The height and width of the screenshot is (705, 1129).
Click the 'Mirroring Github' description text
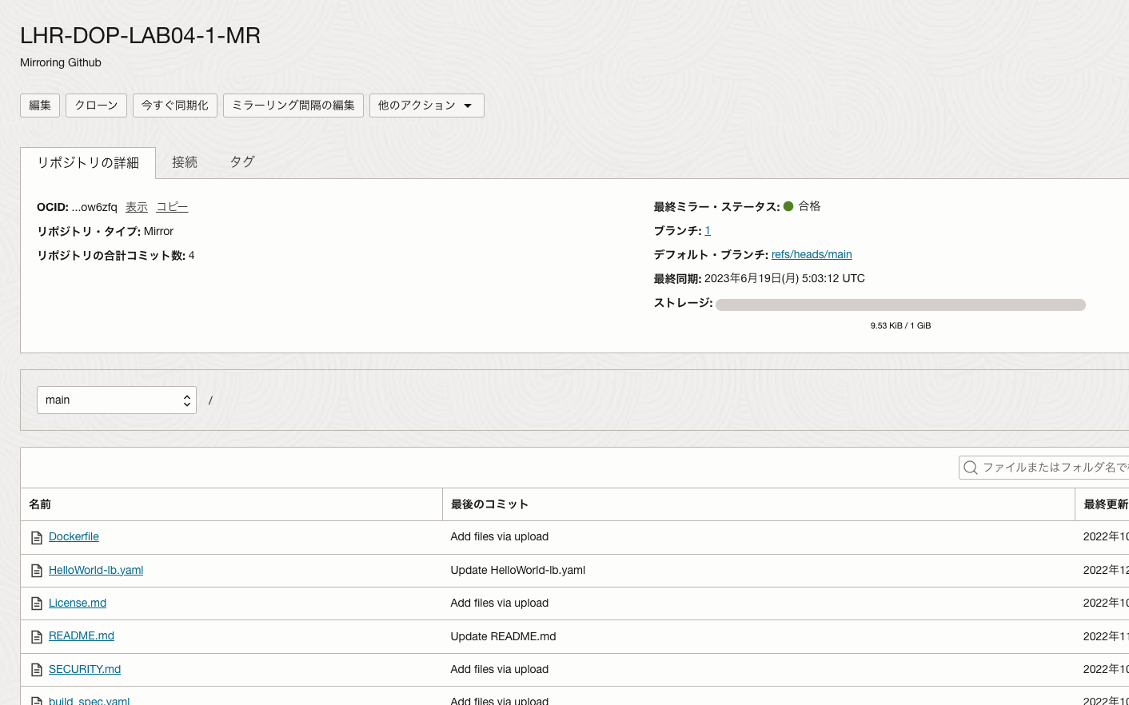pos(61,62)
